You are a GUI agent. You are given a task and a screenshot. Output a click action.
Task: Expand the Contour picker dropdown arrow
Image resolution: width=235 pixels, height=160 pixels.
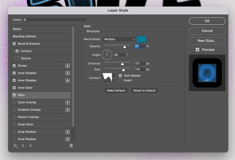(x=114, y=78)
